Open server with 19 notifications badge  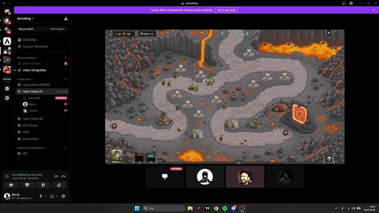(7, 30)
